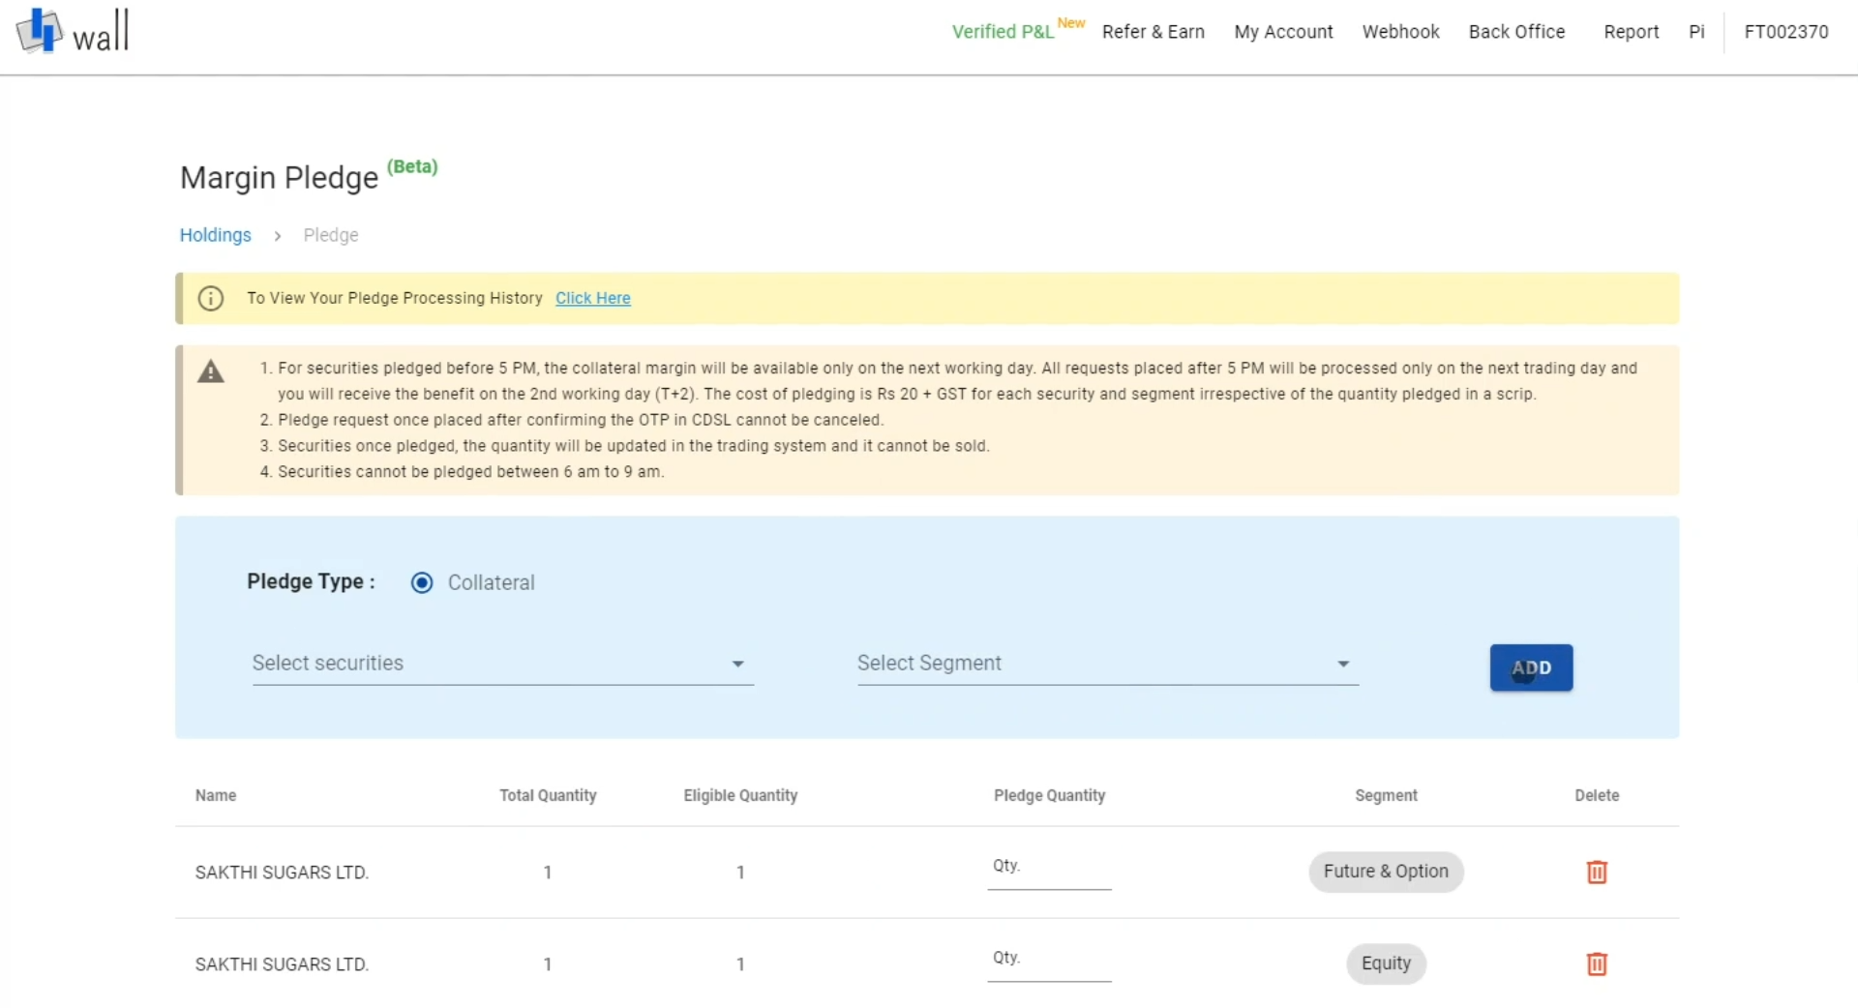1858x1008 pixels.
Task: Delete the Equity pledge row
Action: click(1597, 964)
